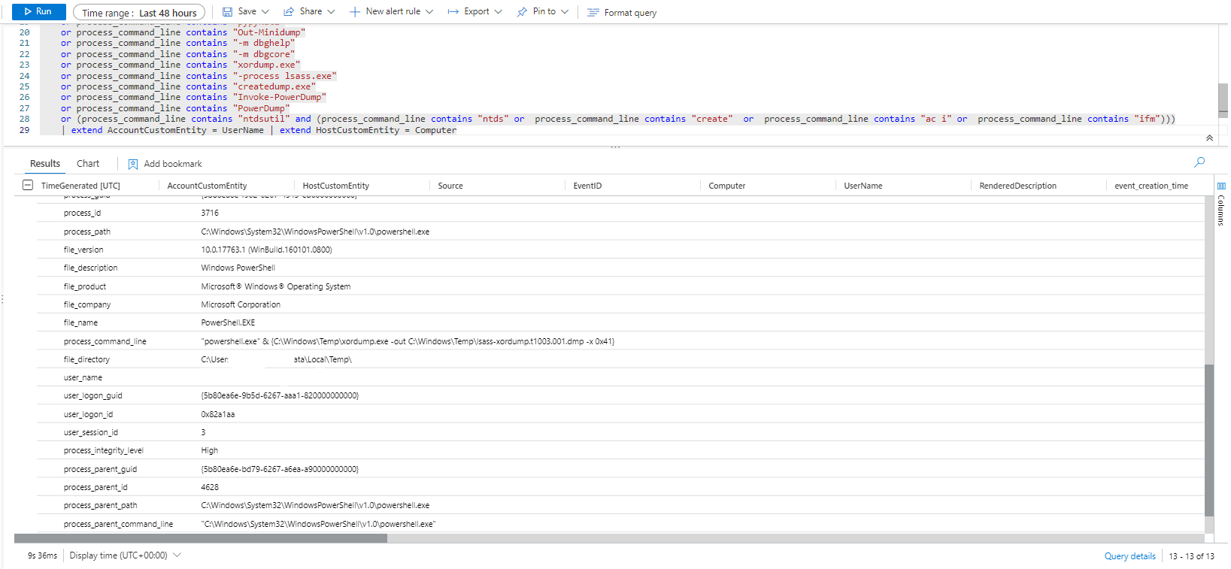
Task: Format the query using Format query
Action: [x=622, y=13]
